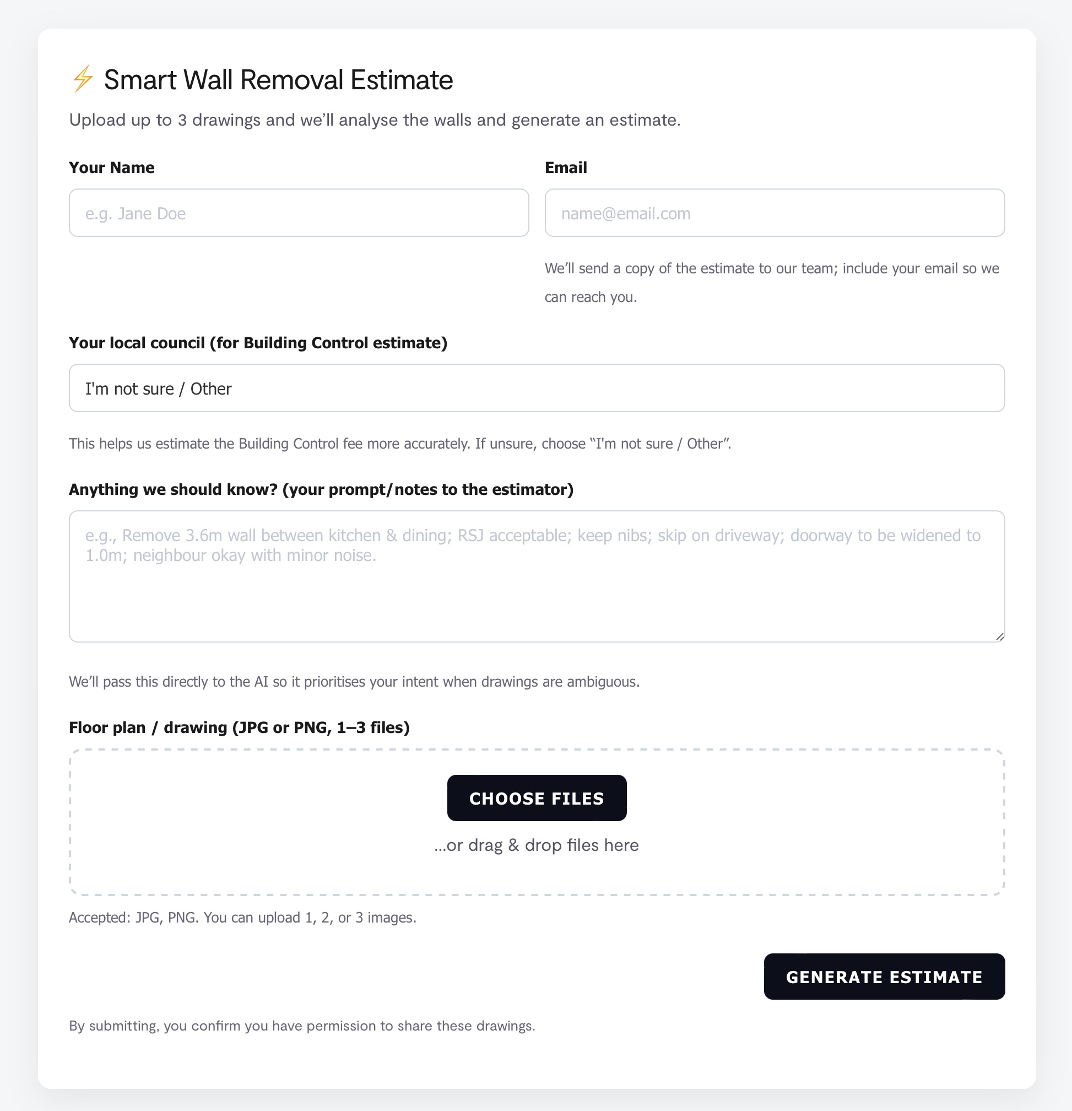
Task: Click the "Your Name" field label
Action: [112, 168]
